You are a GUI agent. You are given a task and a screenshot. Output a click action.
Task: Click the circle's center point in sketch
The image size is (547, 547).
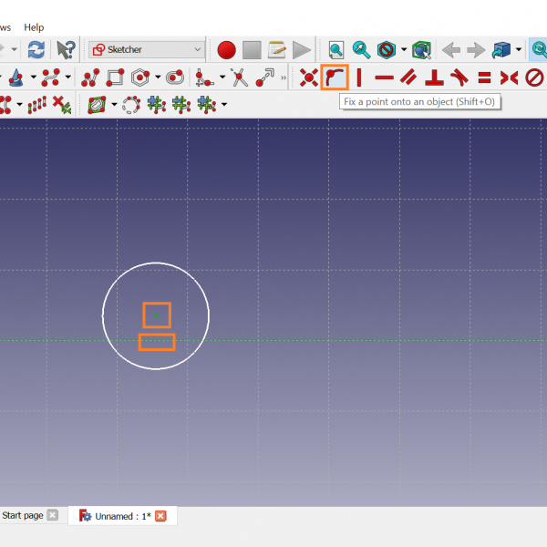click(x=156, y=315)
